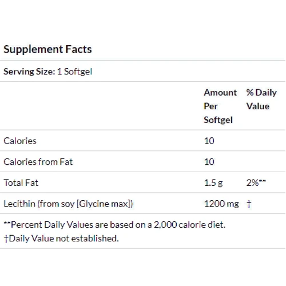Click the Calories from Fat value 10
The width and height of the screenshot is (286, 286).
209,162
